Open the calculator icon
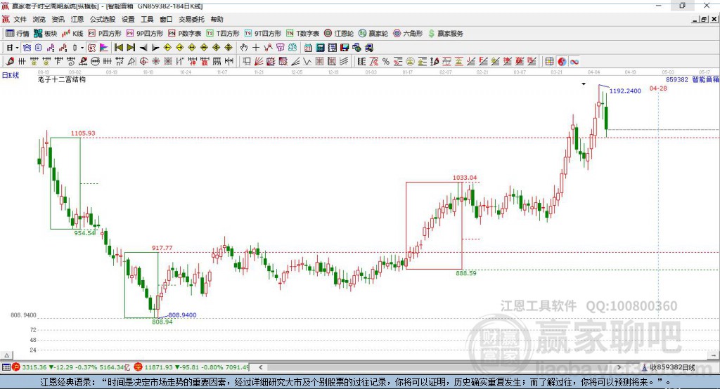Viewport: 720px width, 389px height. coord(320,48)
